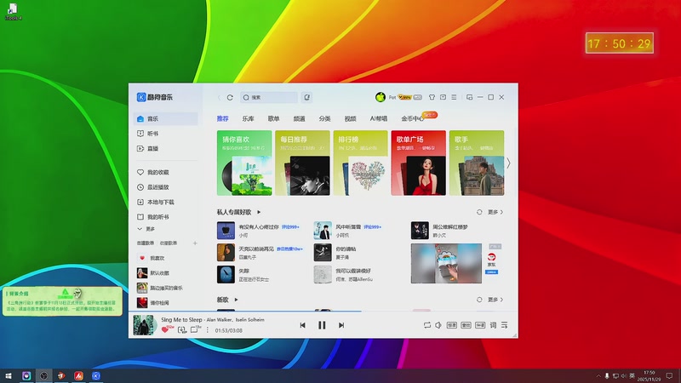Play all 新歌 triangle
This screenshot has width=681, height=383.
point(237,300)
